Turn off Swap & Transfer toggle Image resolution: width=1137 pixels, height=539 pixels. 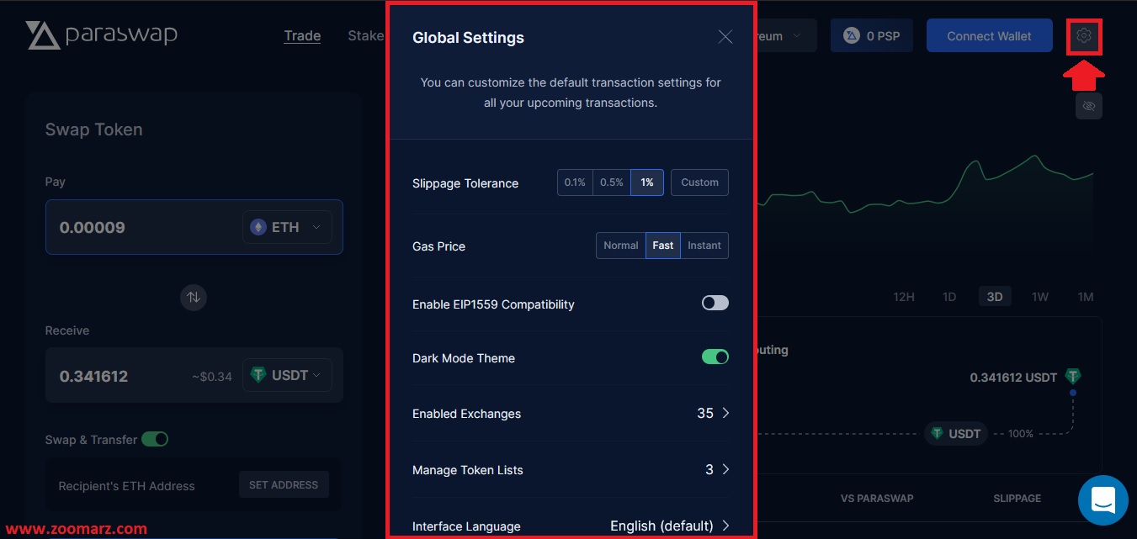(155, 439)
